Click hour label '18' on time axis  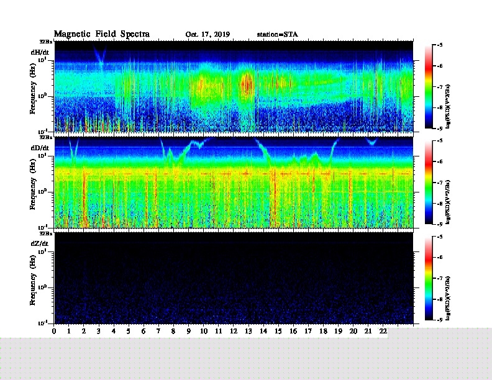click(x=323, y=331)
